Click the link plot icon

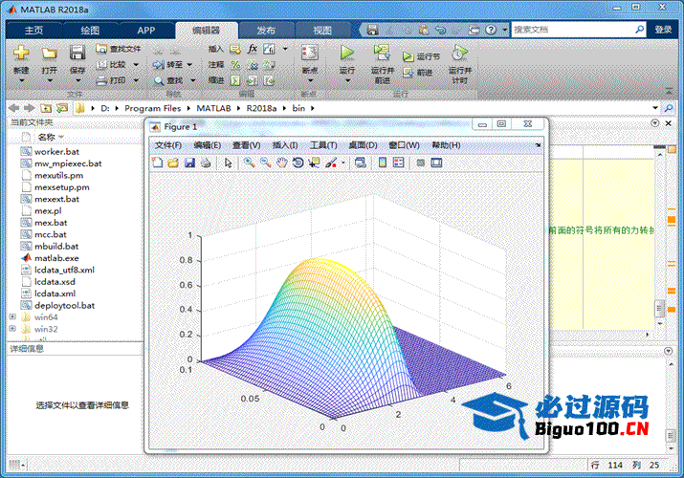[x=361, y=163]
